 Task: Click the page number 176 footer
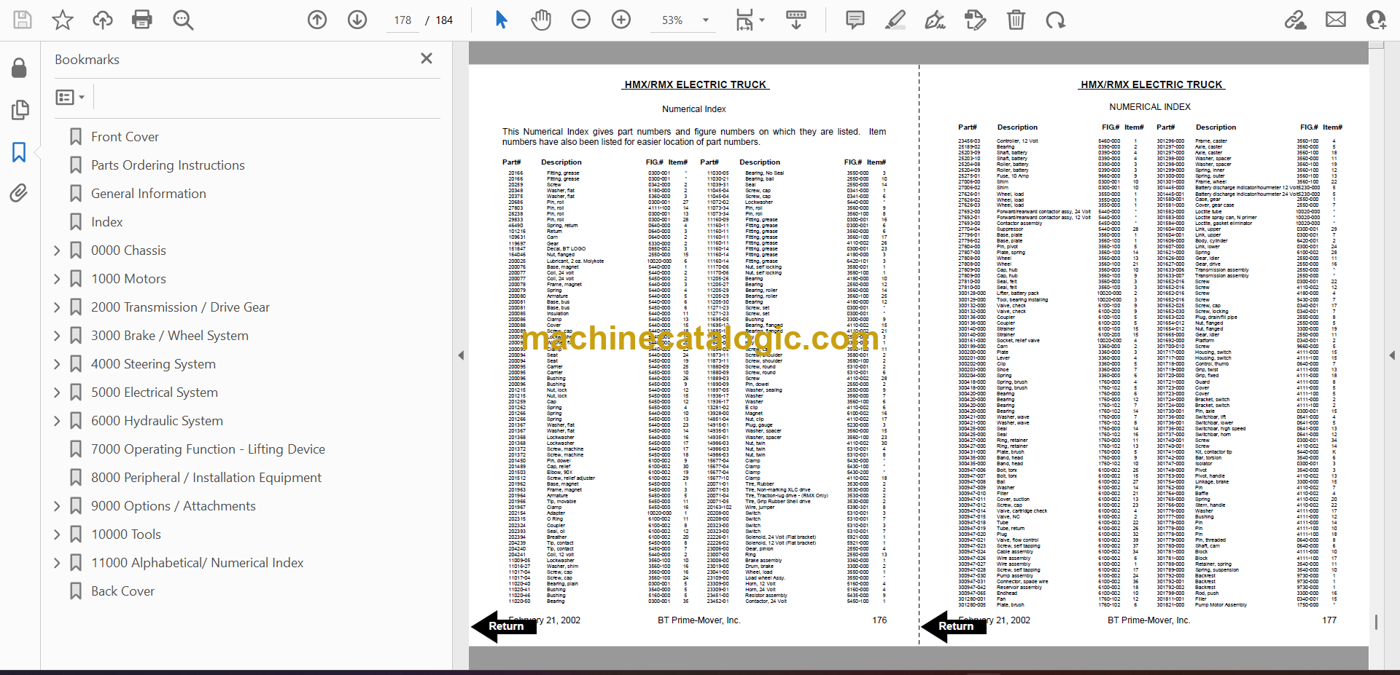(x=879, y=620)
